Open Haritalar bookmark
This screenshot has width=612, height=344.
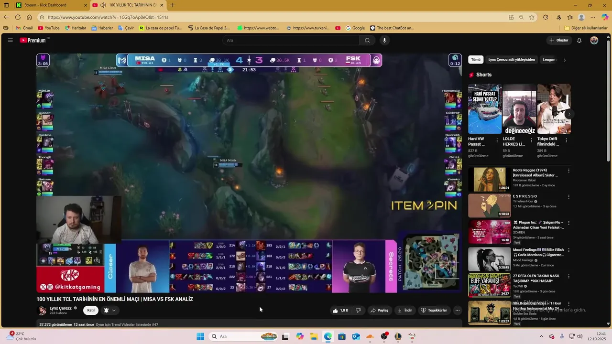76,28
